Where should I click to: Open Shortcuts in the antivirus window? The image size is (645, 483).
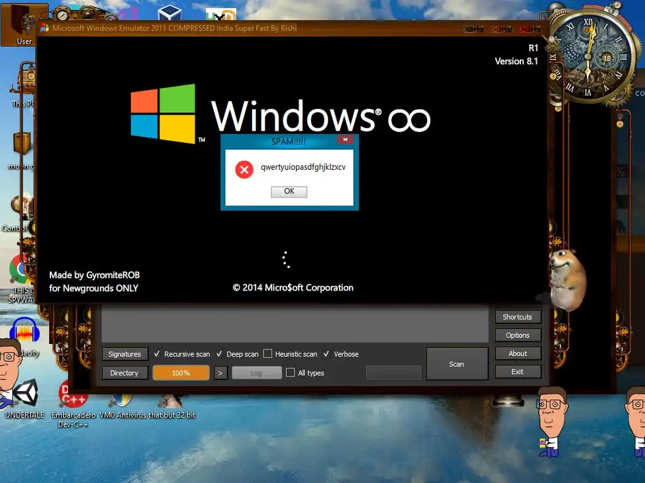click(x=518, y=317)
